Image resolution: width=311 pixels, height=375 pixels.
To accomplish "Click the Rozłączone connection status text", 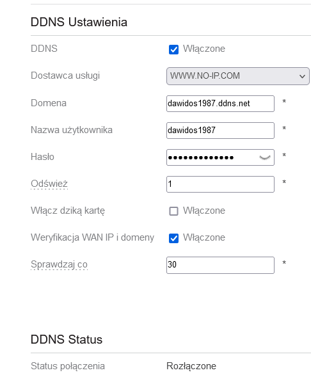I will [x=191, y=366].
